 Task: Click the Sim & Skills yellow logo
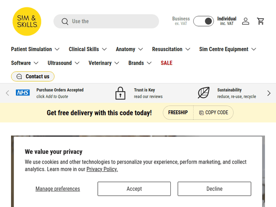[x=27, y=21]
